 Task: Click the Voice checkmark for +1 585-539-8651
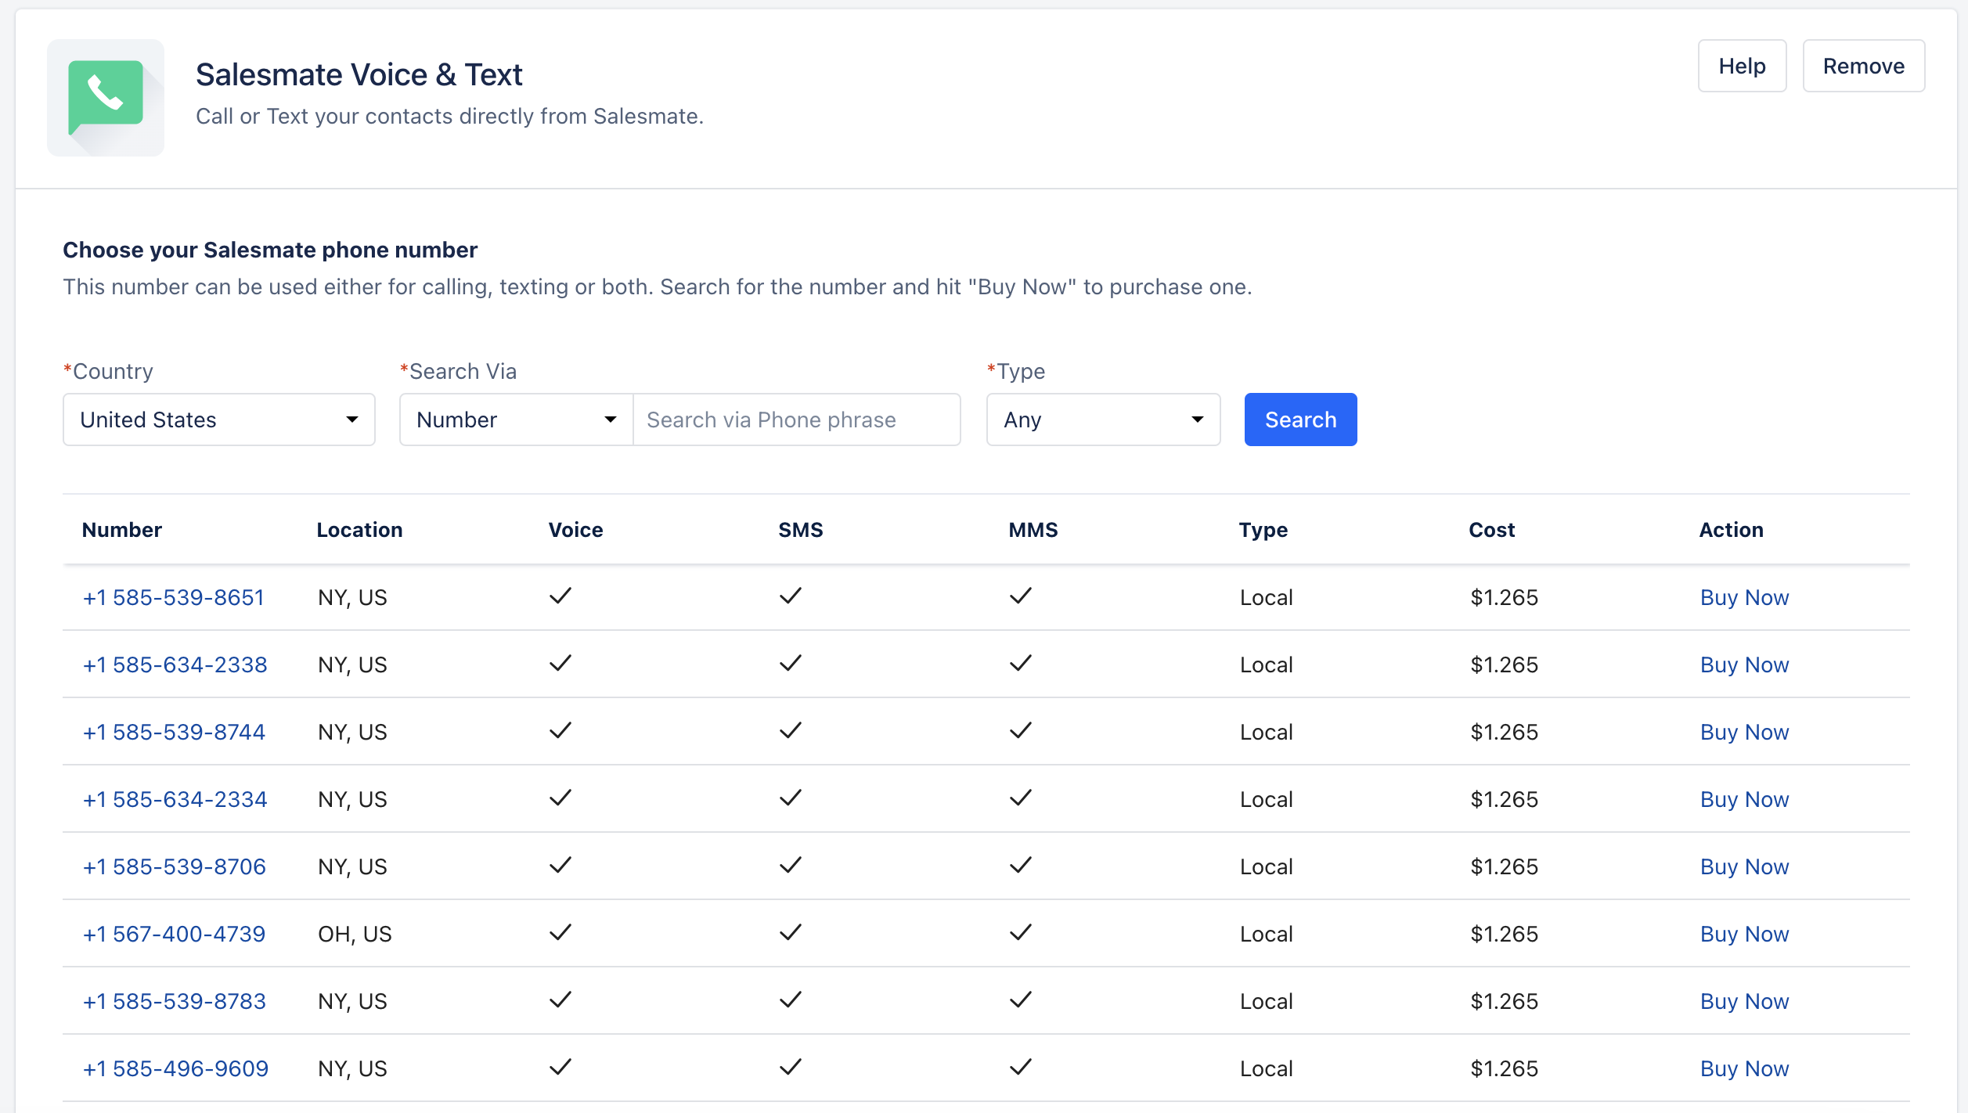[x=560, y=596]
